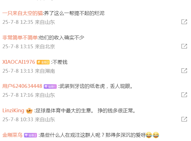Click 钻粉2 badge next to 金刚菜鸟
The image size is (191, 141).
click(30, 135)
